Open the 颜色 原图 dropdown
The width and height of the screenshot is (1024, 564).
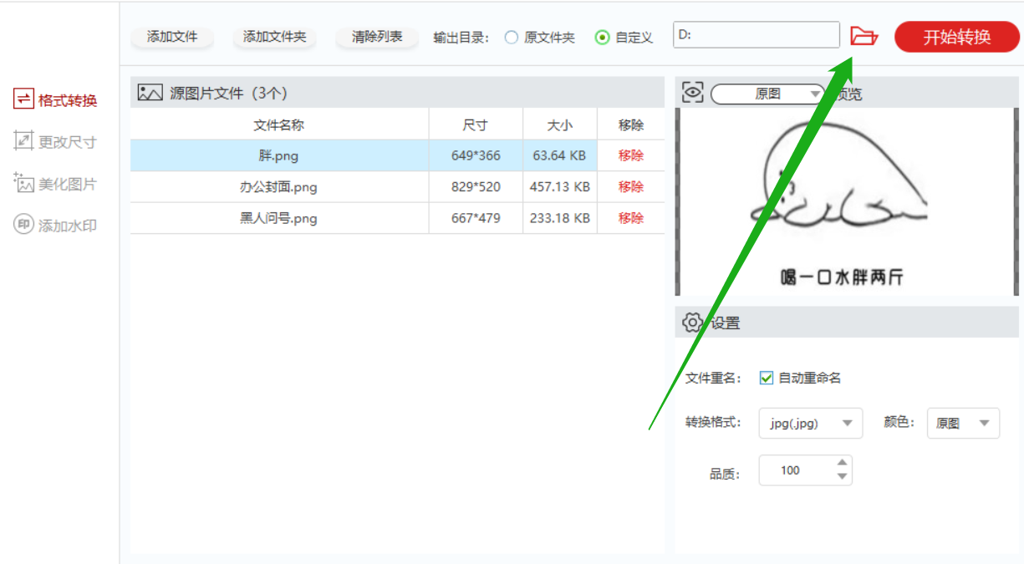coord(963,423)
